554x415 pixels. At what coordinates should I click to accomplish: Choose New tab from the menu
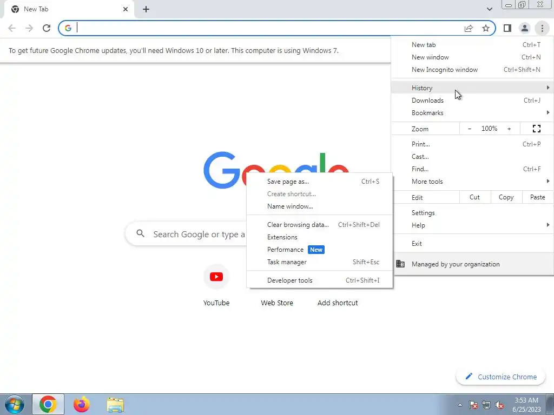pyautogui.click(x=472, y=45)
